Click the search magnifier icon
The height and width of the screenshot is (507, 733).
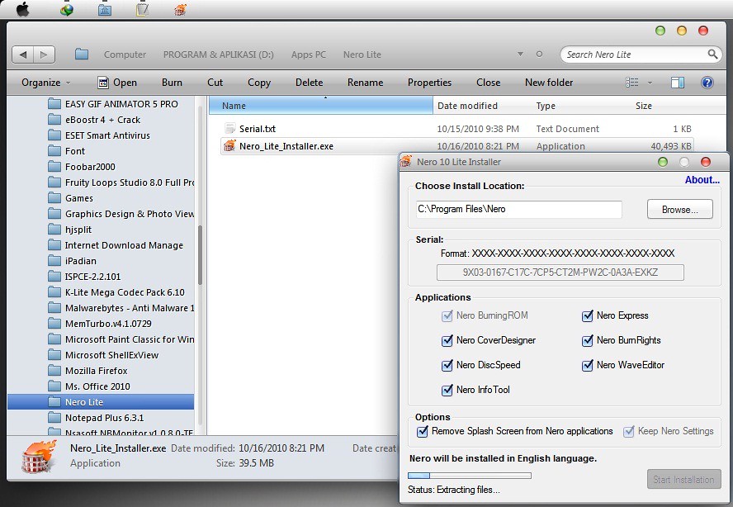712,54
